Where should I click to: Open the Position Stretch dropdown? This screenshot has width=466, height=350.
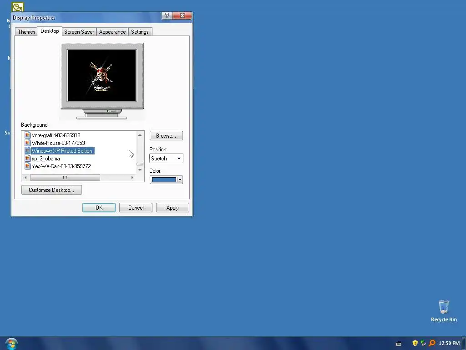pyautogui.click(x=166, y=158)
